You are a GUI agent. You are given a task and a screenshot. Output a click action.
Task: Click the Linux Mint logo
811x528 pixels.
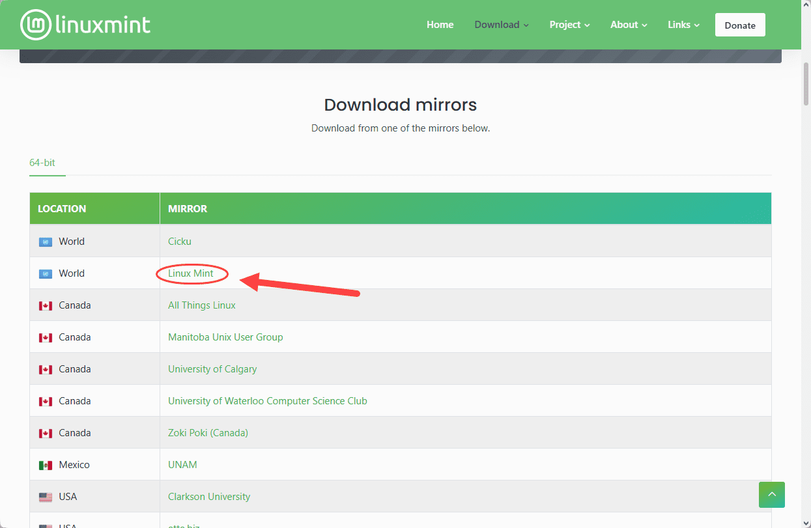click(85, 25)
